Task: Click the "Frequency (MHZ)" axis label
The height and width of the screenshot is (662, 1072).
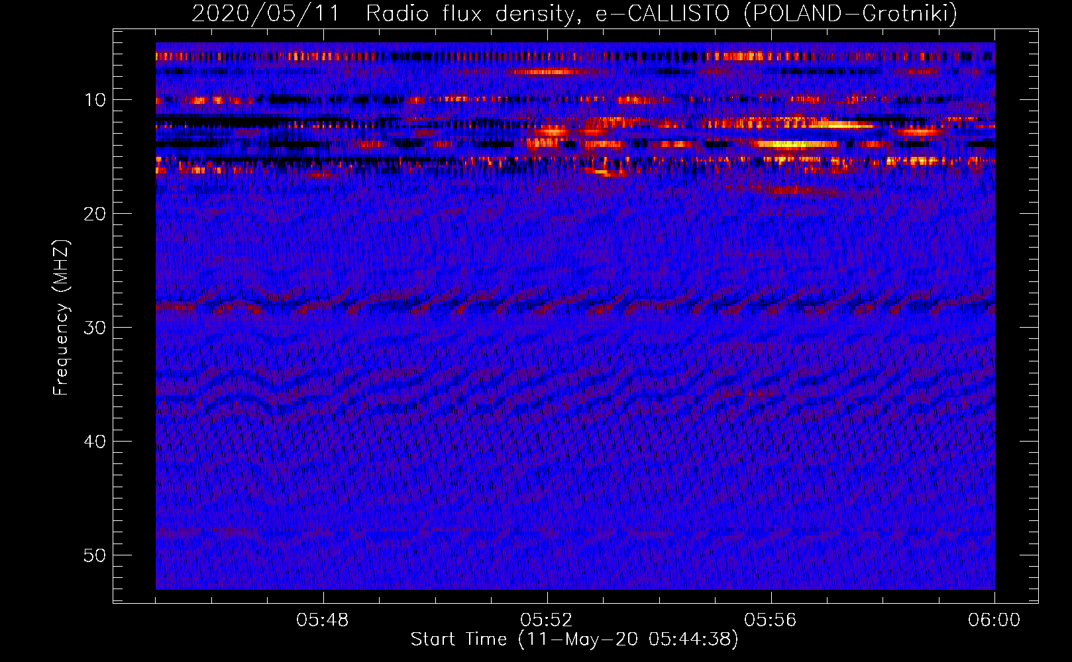Action: click(61, 318)
